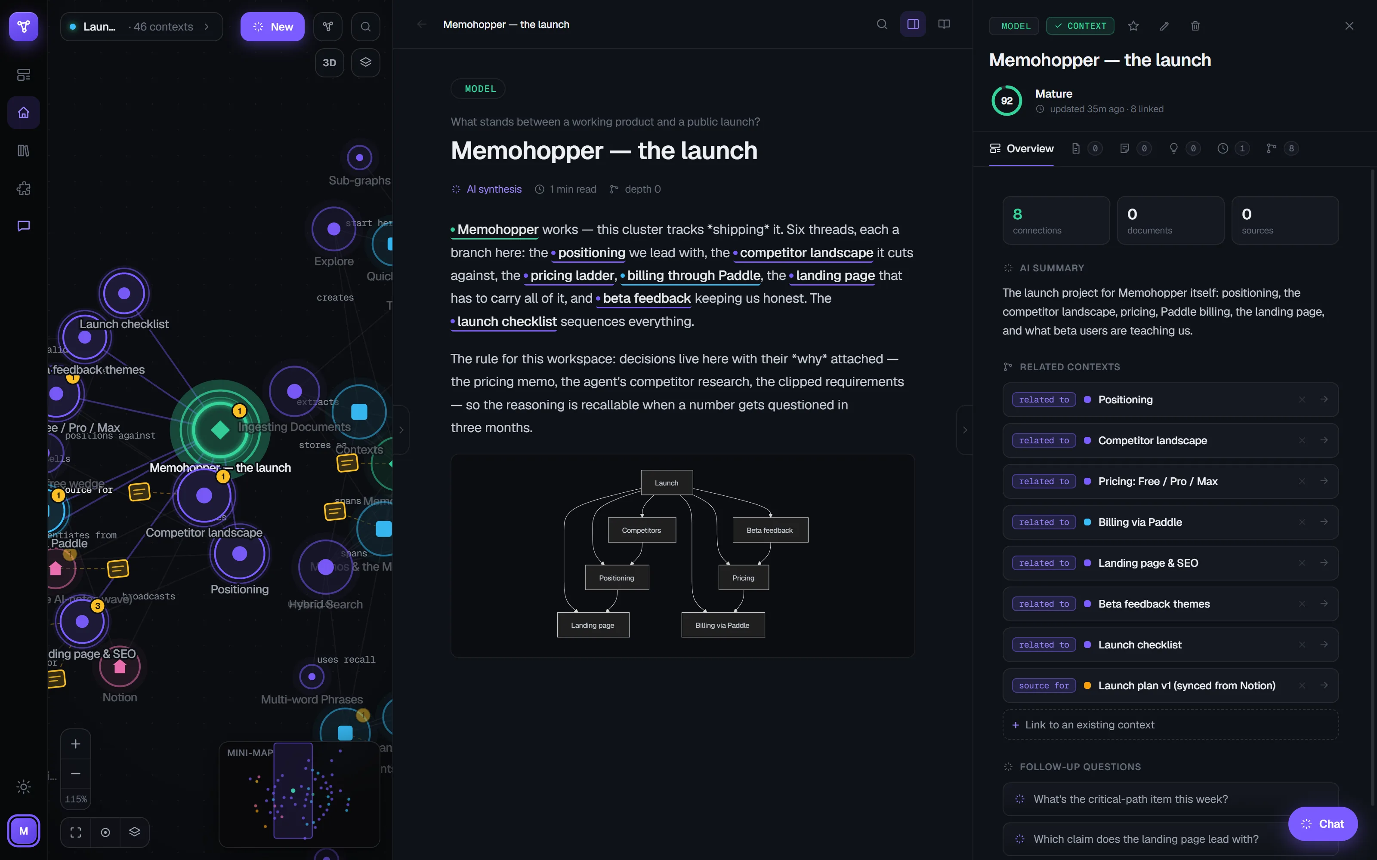Edit the context with pencil icon

[1164, 26]
